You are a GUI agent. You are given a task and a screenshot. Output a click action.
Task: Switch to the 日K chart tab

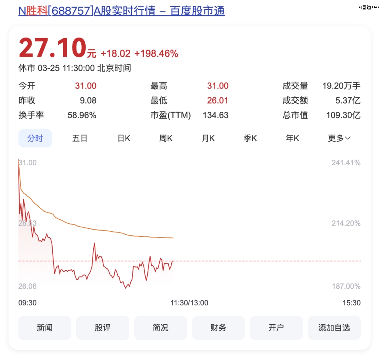124,138
